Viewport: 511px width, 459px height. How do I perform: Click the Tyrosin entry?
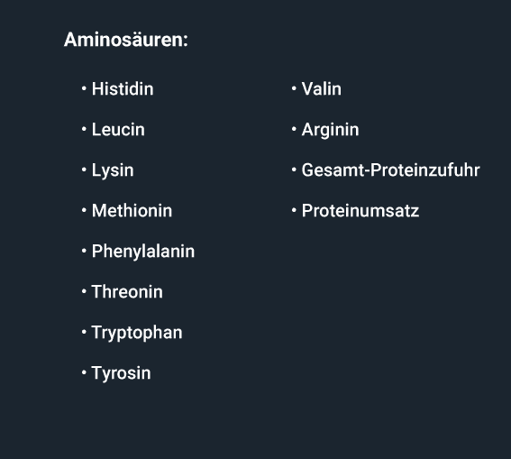122,373
